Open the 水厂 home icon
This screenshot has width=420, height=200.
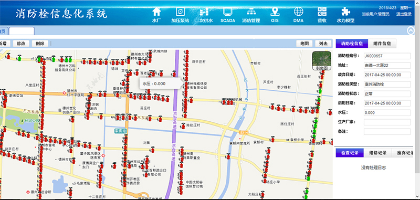tap(156, 12)
